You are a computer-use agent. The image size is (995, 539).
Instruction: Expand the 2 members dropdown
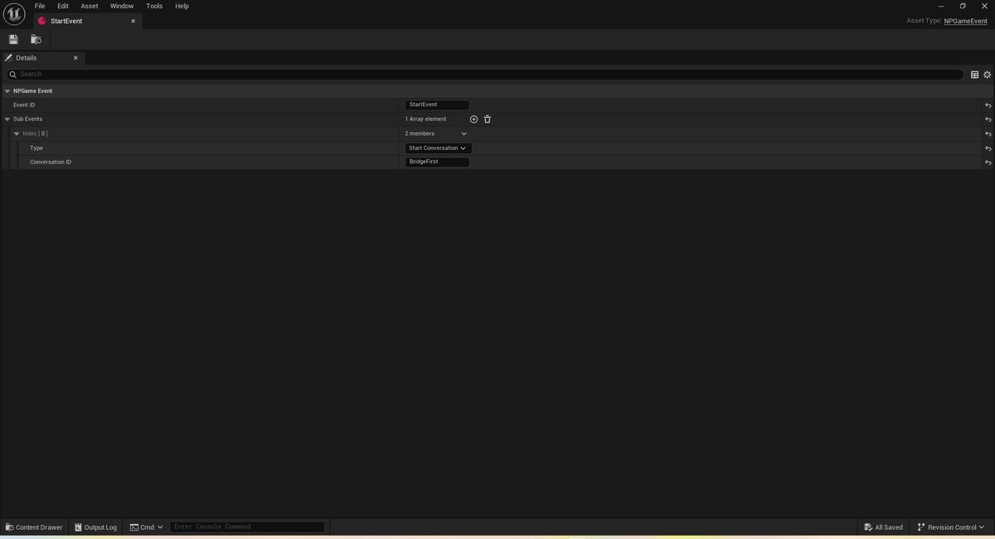coord(464,133)
